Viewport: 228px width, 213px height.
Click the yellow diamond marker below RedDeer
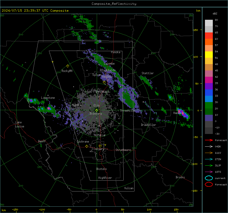click(104, 82)
